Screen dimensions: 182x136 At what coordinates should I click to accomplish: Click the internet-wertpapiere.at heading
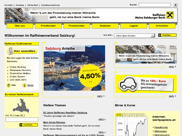tap(164, 118)
